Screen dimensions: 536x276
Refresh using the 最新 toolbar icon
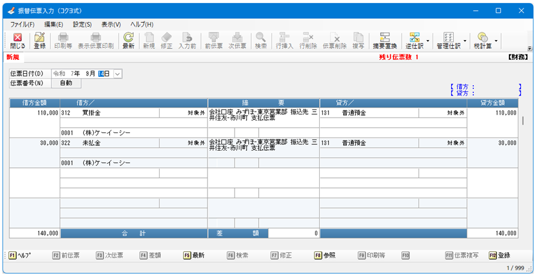(128, 40)
